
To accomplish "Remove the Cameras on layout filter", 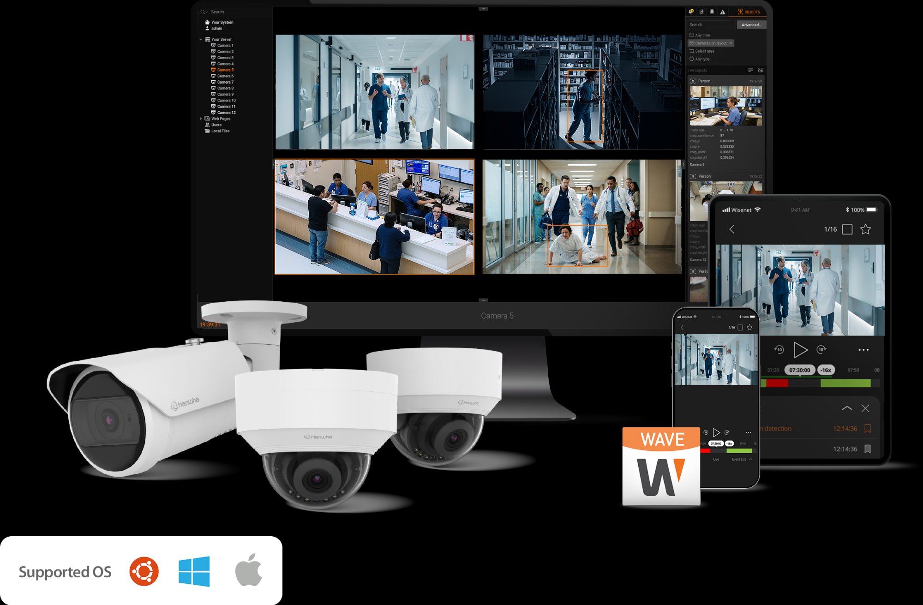I will pos(731,43).
